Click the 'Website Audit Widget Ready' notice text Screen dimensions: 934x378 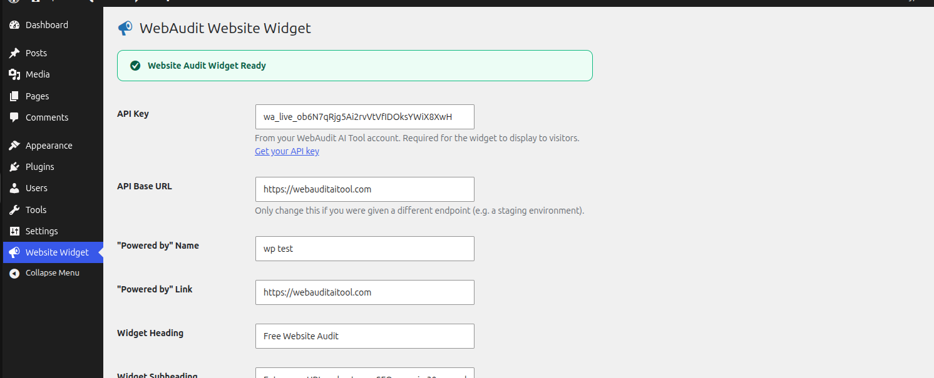tap(207, 66)
